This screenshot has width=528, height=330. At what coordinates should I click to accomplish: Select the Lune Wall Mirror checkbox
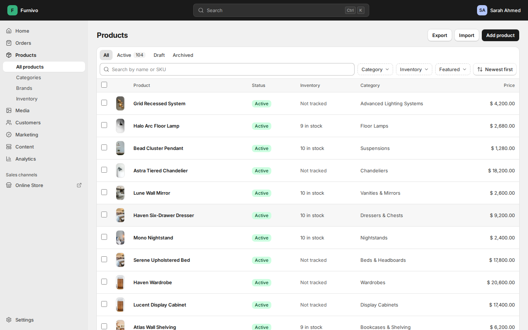(104, 192)
